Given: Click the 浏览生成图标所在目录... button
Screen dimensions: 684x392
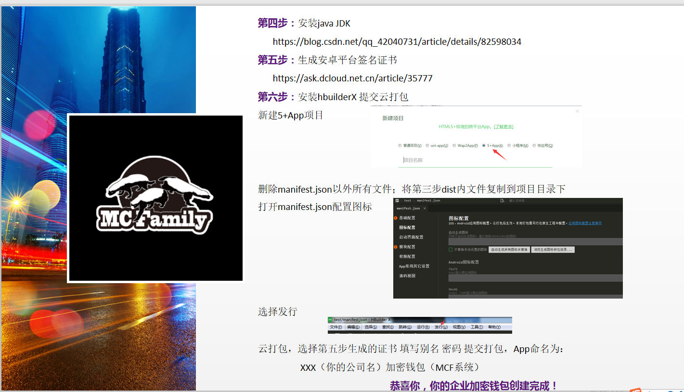Looking at the screenshot, I should 553,249.
